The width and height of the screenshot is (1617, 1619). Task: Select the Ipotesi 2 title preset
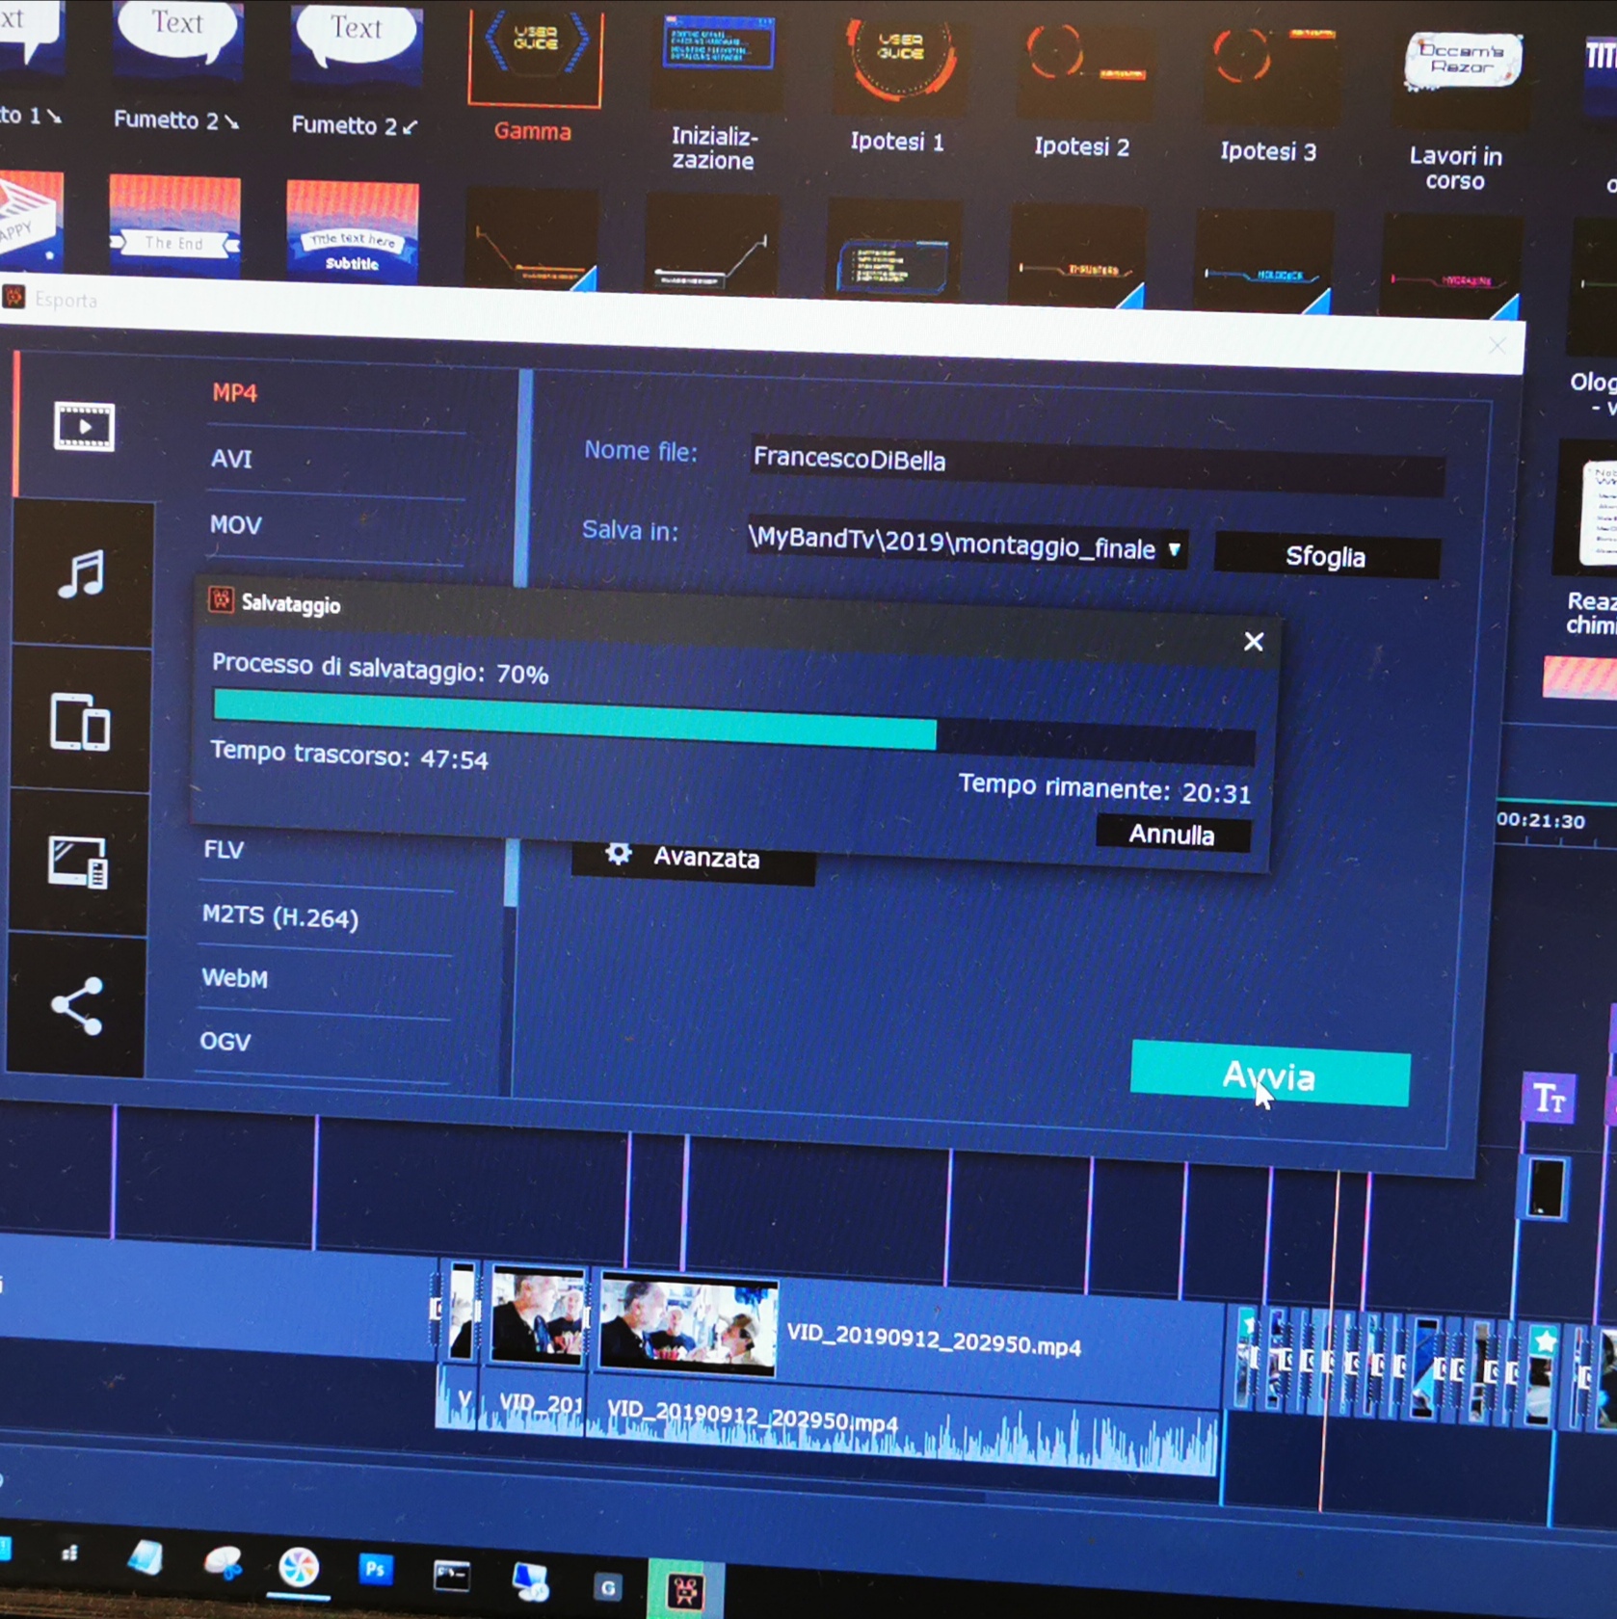click(1082, 93)
